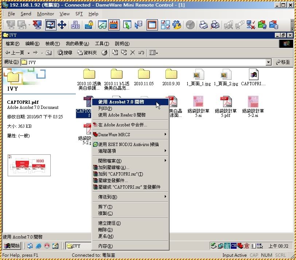296x260 pixels.
Task: Click the 開始 Start button
Action: [12, 246]
